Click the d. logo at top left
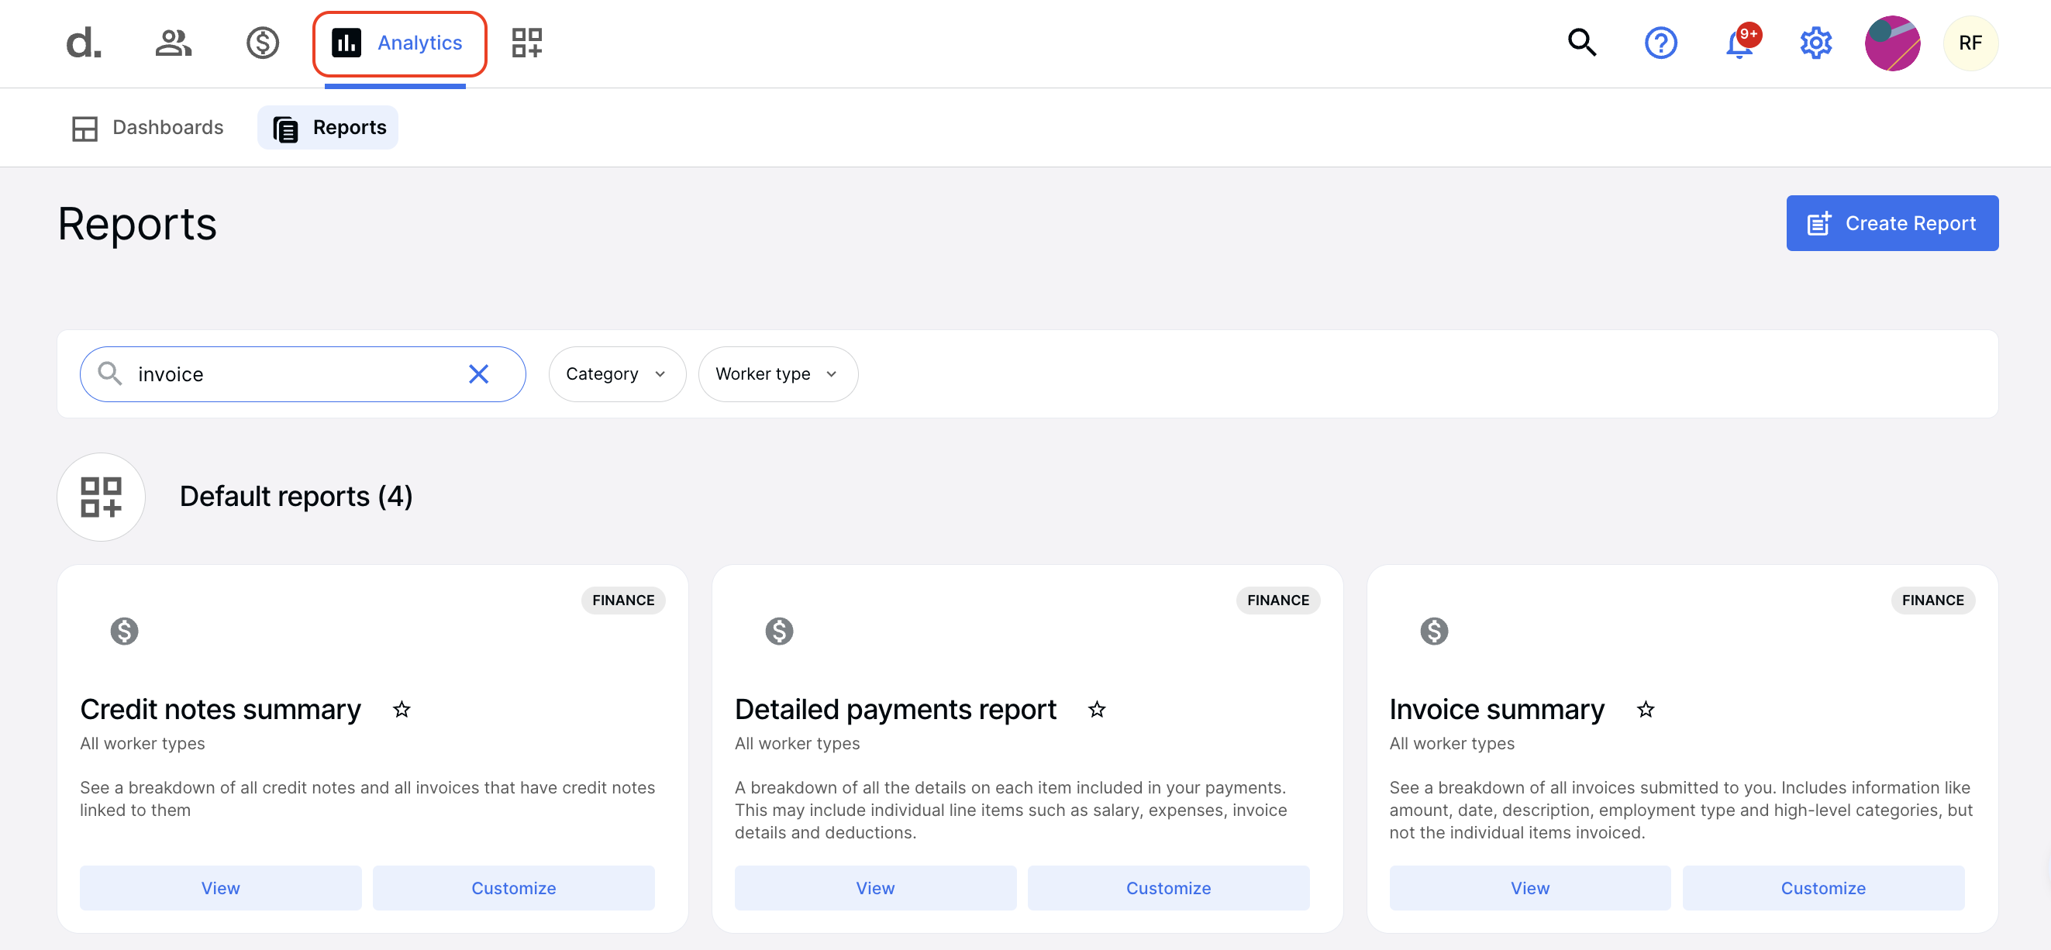This screenshot has height=950, width=2051. [81, 43]
